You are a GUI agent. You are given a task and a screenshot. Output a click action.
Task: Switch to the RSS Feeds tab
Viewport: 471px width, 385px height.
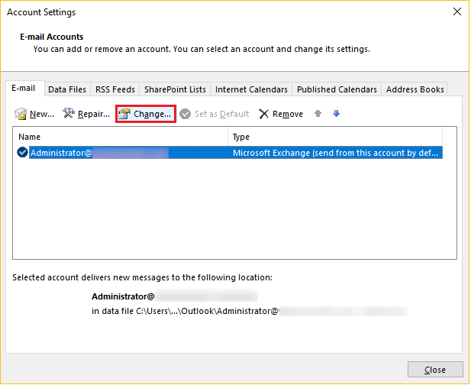115,89
